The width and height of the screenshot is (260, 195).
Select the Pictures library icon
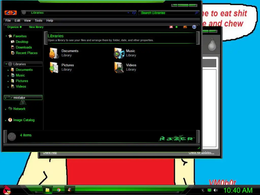coord(54,68)
